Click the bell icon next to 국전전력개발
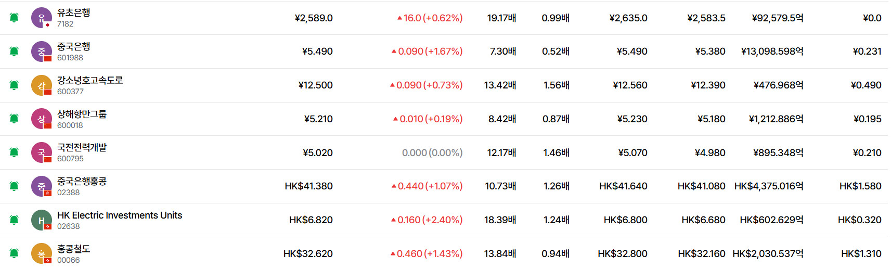 tap(14, 152)
